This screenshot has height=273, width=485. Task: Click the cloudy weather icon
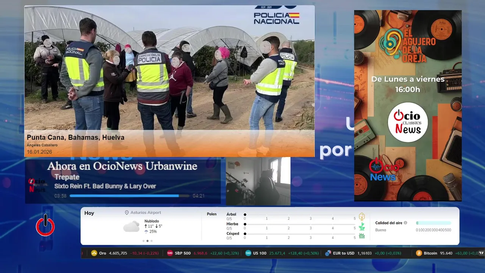click(131, 227)
